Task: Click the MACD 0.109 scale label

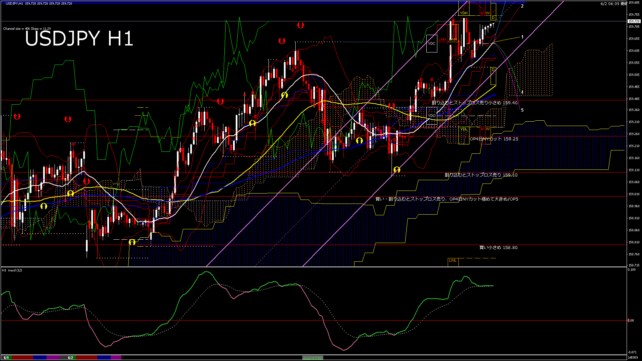Action: tap(632, 269)
